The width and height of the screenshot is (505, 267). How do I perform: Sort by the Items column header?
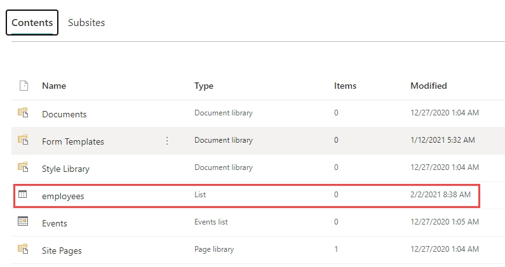(345, 86)
